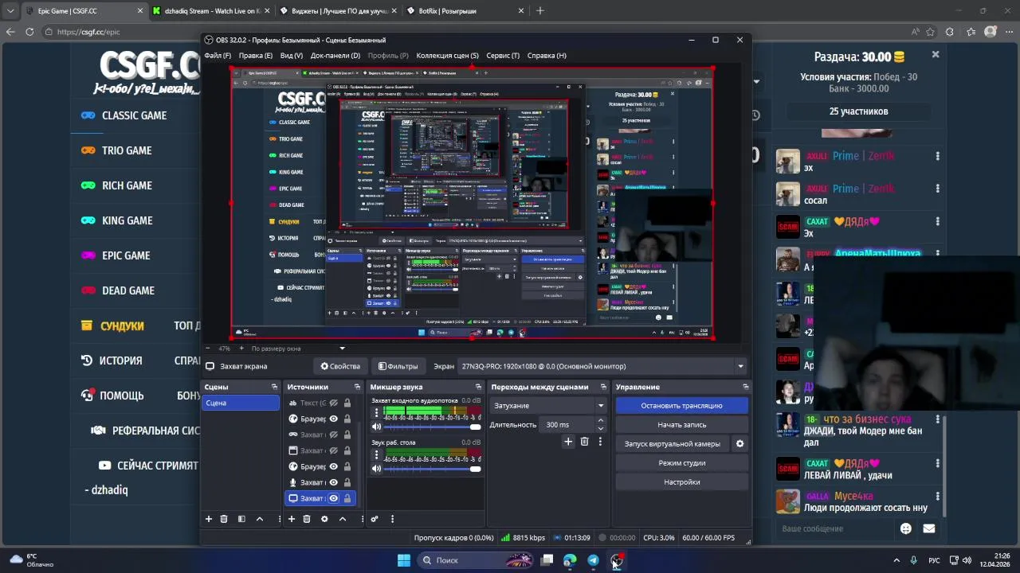Image resolution: width=1020 pixels, height=573 pixels.
Task: Open message options for Мусе4ка chat message
Action: 938,497
